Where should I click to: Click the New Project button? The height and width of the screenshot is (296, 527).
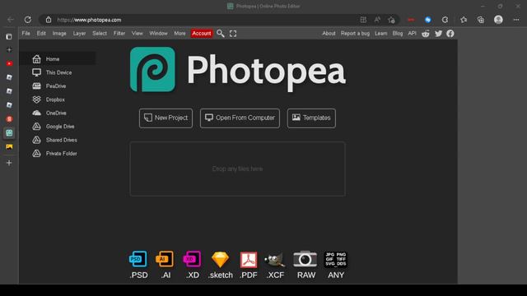(x=166, y=118)
